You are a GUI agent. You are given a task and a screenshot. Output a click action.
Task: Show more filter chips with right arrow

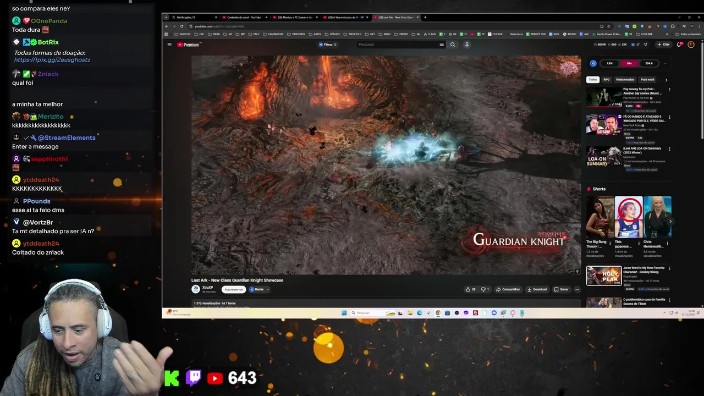click(666, 80)
